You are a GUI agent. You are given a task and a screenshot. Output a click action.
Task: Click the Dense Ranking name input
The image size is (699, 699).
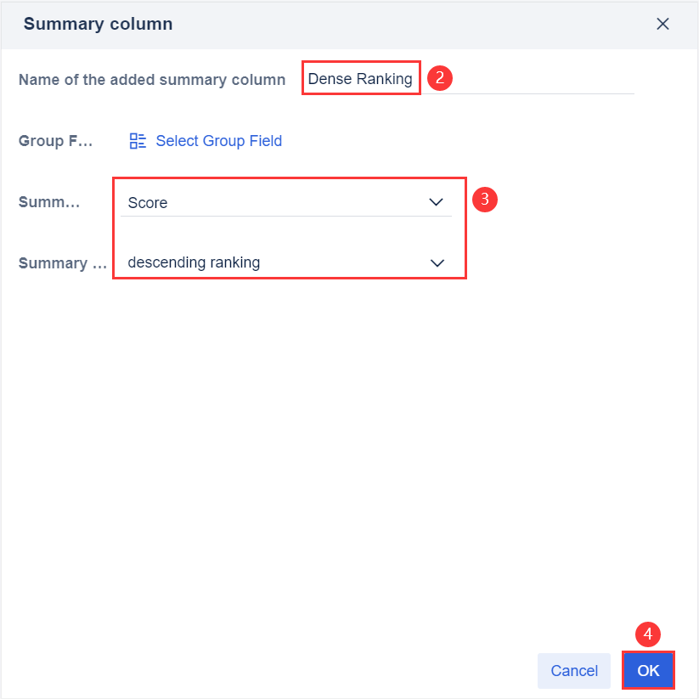(360, 79)
